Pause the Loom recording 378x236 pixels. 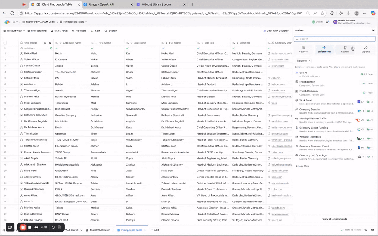(x=30, y=227)
